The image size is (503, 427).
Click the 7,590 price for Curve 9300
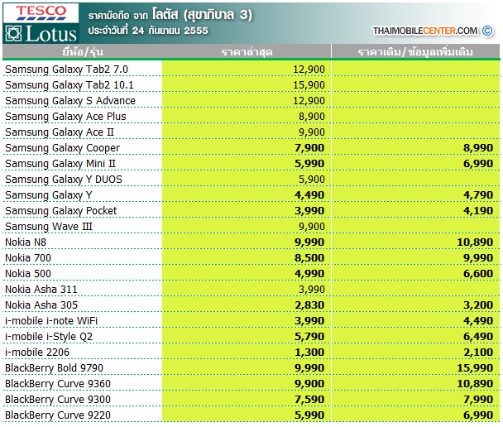click(309, 400)
